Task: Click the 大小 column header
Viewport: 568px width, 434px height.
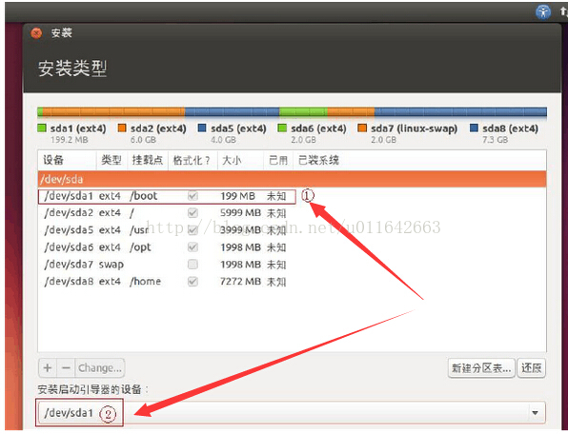Action: tap(240, 160)
